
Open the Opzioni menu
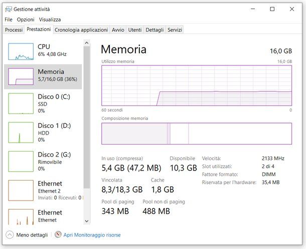(x=26, y=19)
